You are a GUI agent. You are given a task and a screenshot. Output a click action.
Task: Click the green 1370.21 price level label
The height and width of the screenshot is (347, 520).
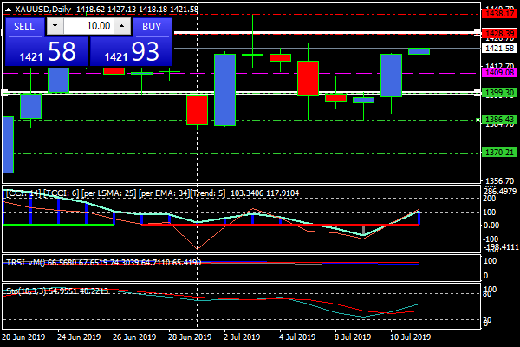point(500,153)
